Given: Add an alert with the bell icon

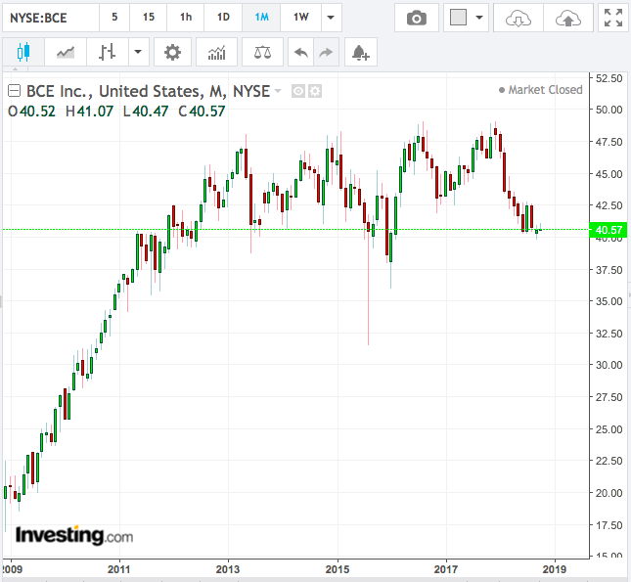Looking at the screenshot, I should (361, 52).
